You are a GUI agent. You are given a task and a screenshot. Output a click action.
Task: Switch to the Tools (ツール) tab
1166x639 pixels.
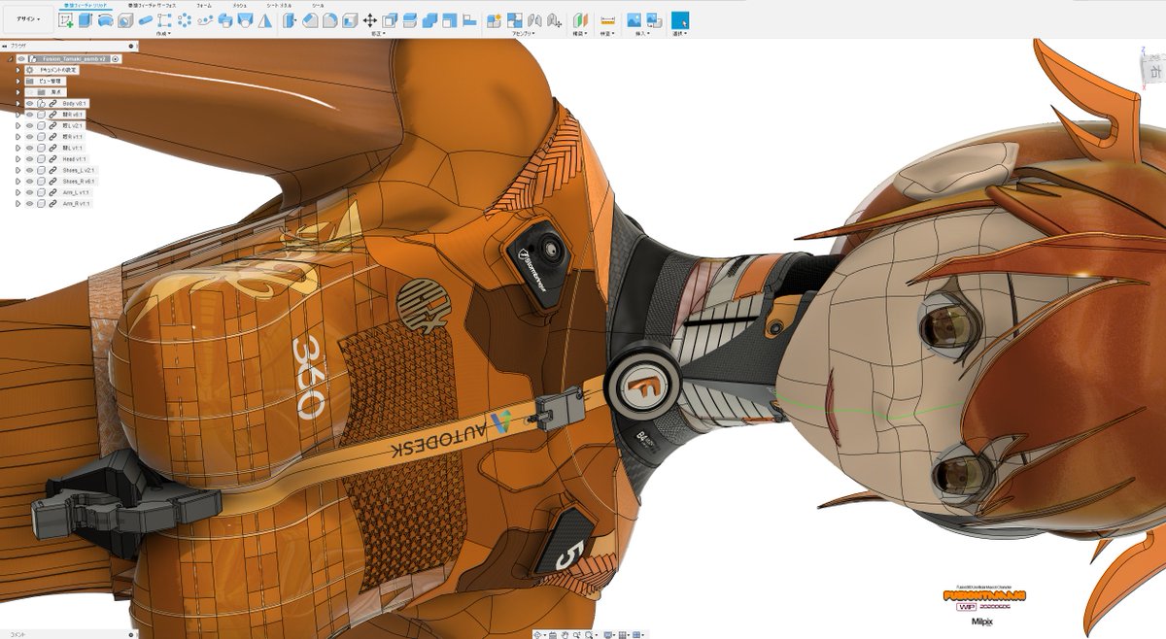pyautogui.click(x=318, y=5)
